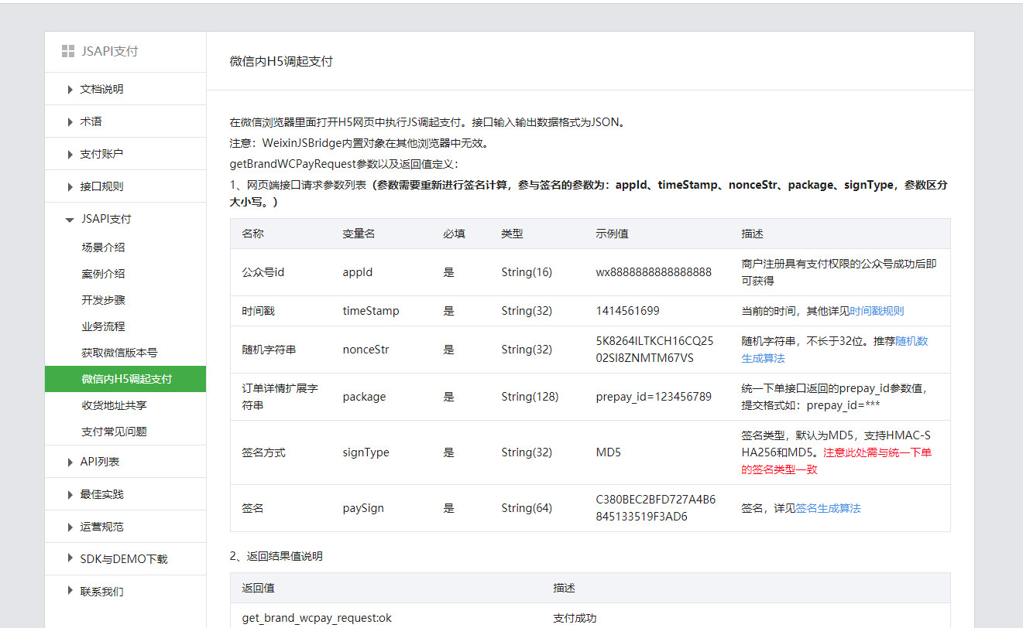Screen dimensions: 1023x628
Task: Open the 随机数生成算法 link
Action: [x=911, y=350]
